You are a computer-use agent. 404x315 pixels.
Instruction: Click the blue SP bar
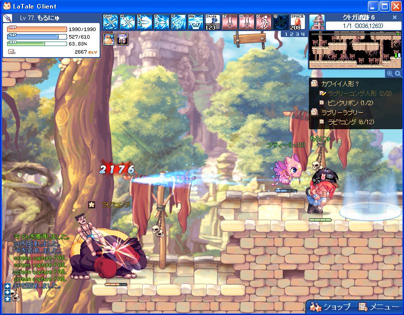(x=37, y=37)
